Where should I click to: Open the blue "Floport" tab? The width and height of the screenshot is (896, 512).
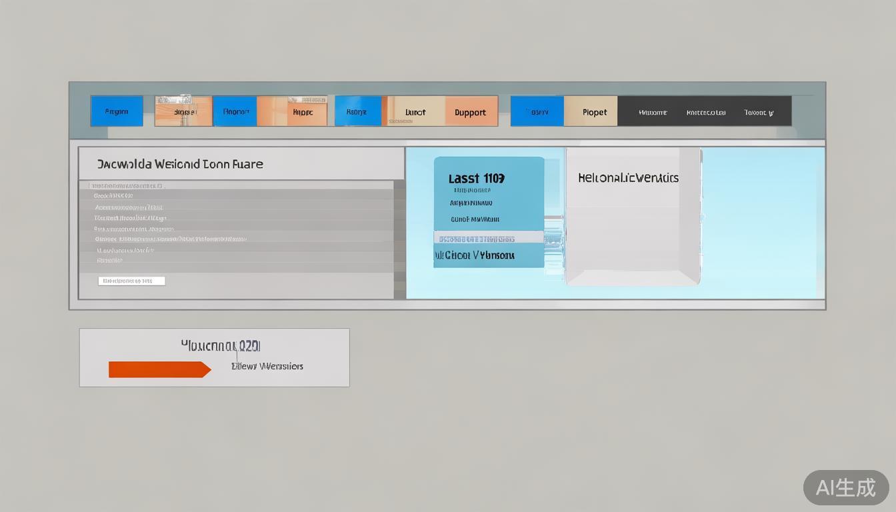click(235, 111)
